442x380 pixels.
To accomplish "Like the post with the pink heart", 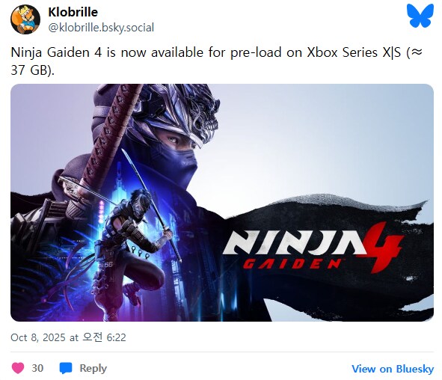I will (18, 368).
